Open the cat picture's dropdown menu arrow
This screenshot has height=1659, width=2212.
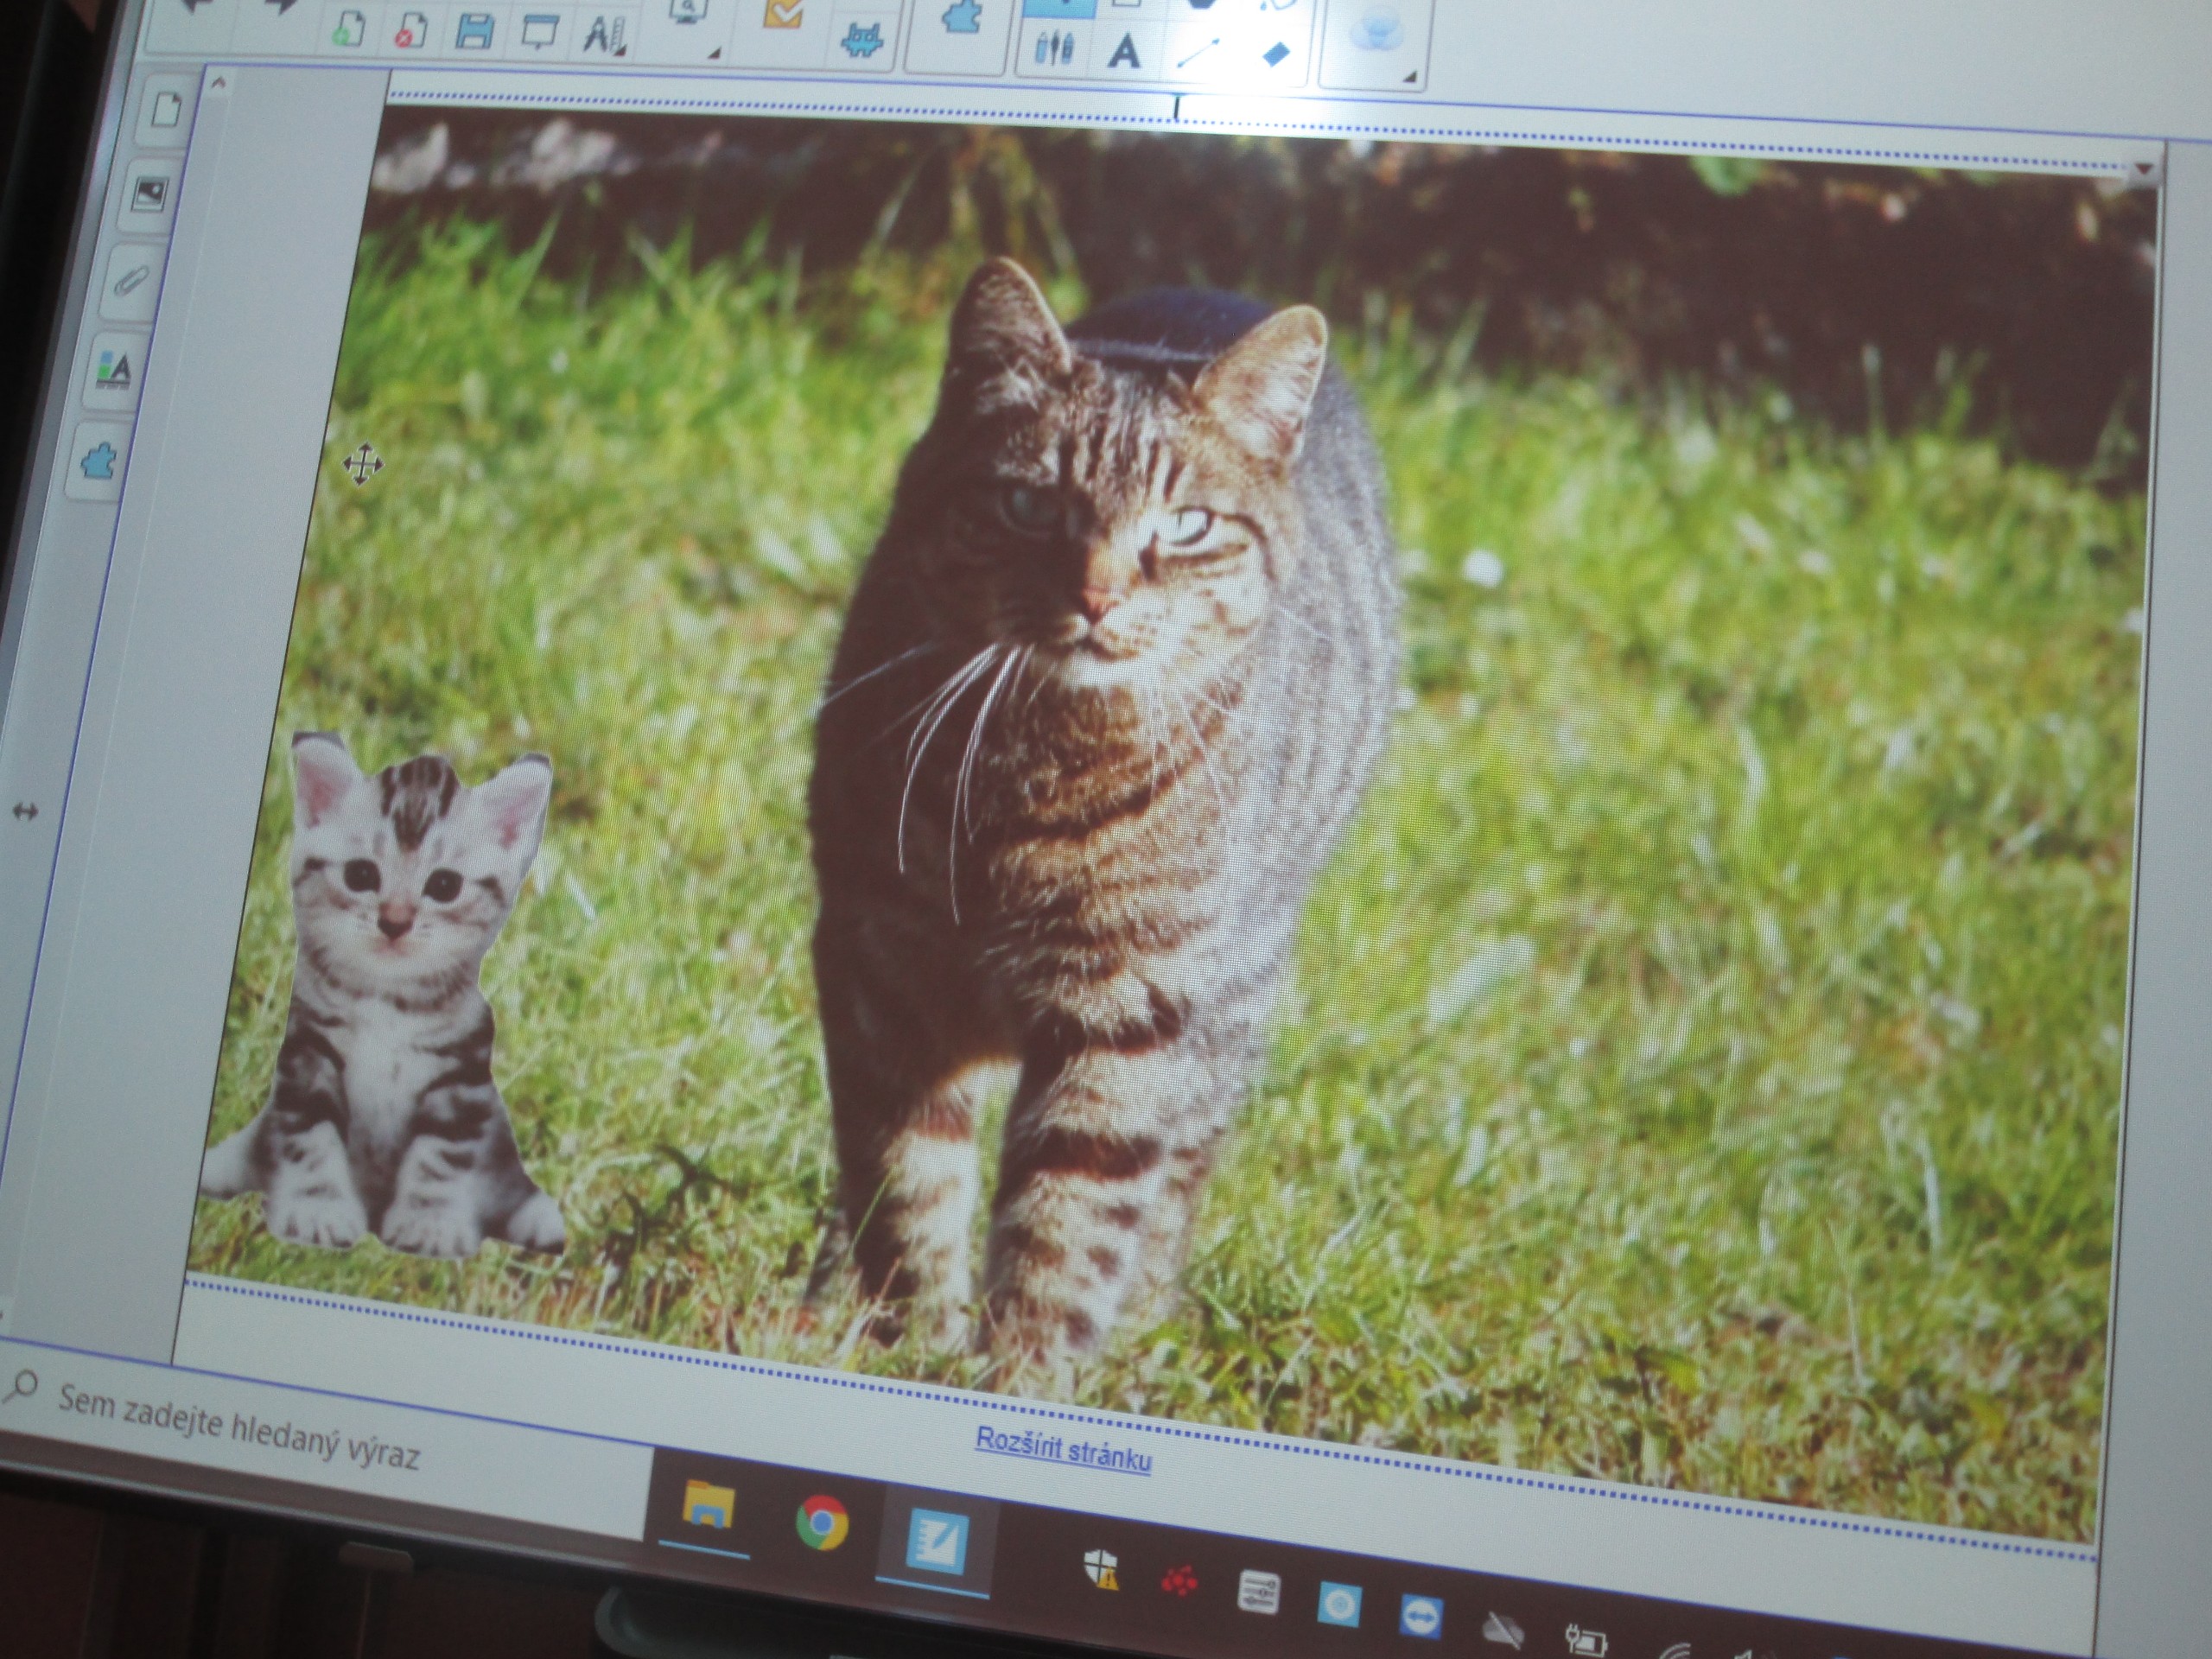[x=2142, y=170]
